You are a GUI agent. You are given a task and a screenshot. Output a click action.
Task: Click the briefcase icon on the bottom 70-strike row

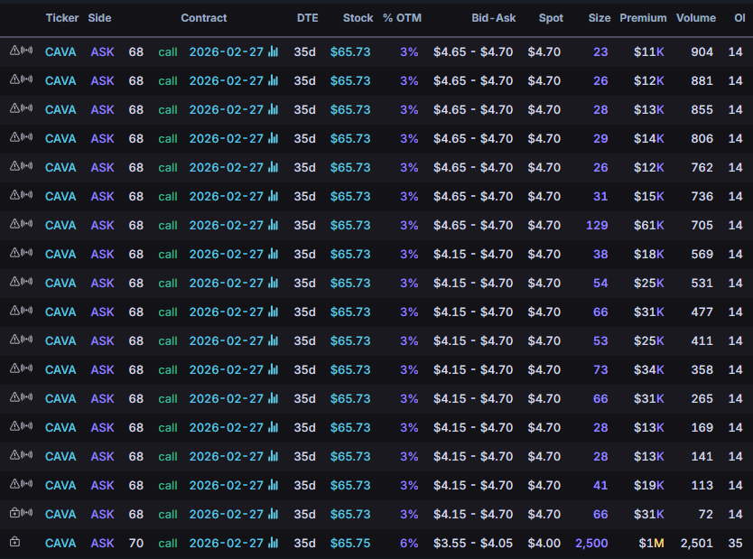14,543
